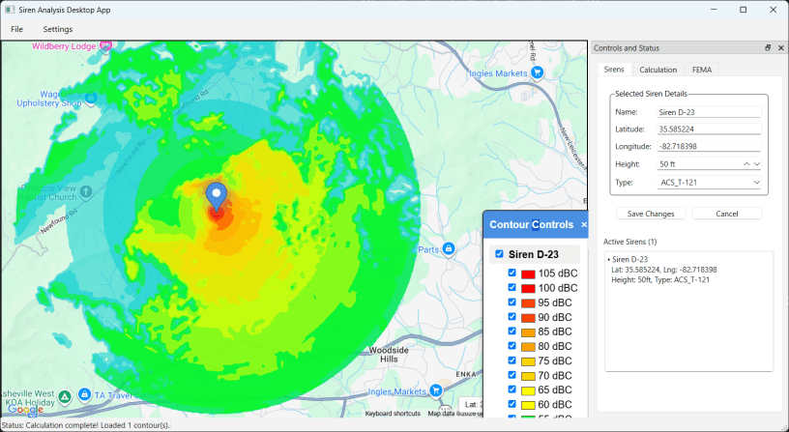This screenshot has width=789, height=432.
Task: Click the Wildberry Lodge lodging icon
Action: pos(105,46)
